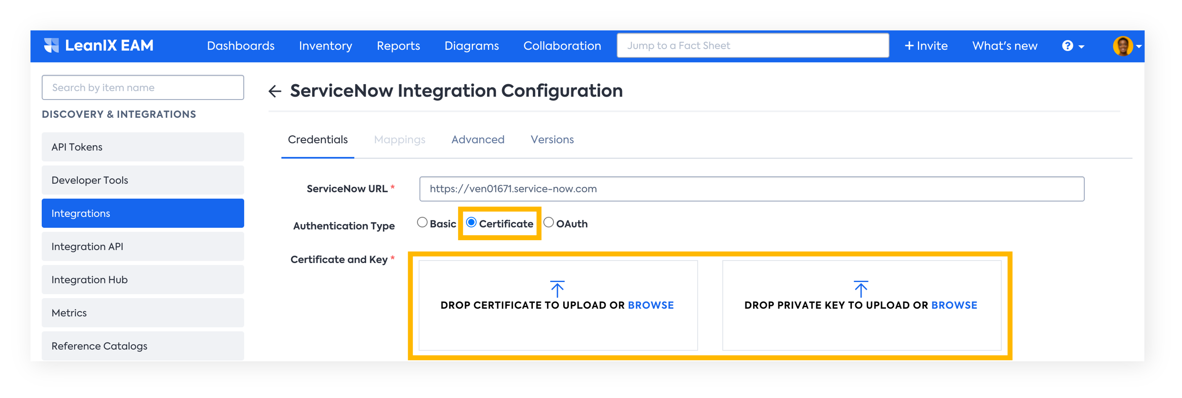Open Metrics in sidebar
Viewport: 1182px width, 398px height.
click(143, 313)
